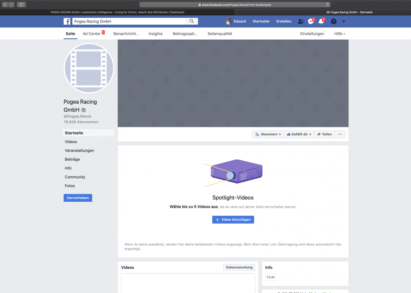Select Startseite in left sidebar
This screenshot has width=411, height=293.
click(x=88, y=133)
